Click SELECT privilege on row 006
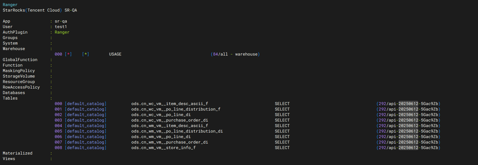The height and width of the screenshot is (165, 478). point(282,137)
